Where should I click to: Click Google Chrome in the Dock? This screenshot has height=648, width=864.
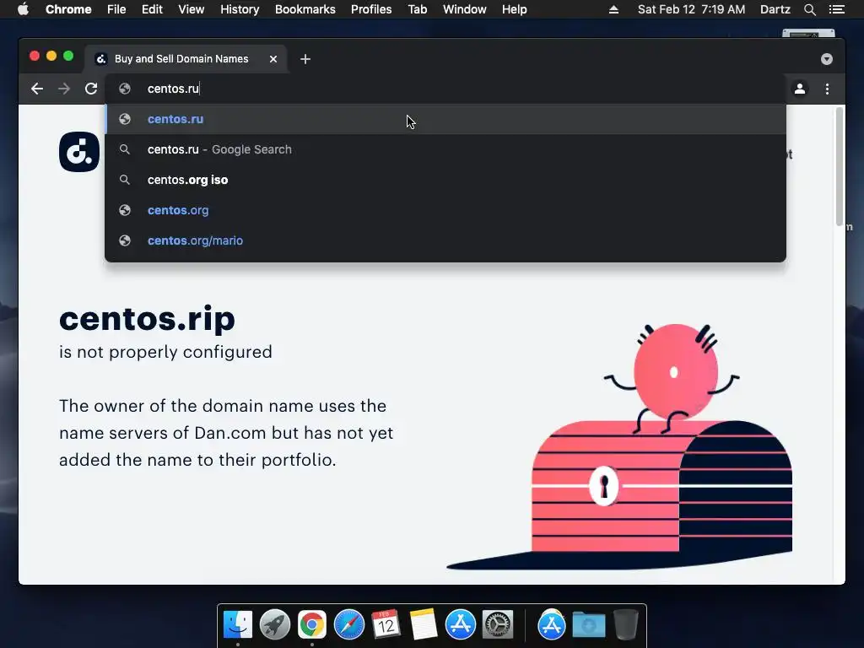click(312, 624)
